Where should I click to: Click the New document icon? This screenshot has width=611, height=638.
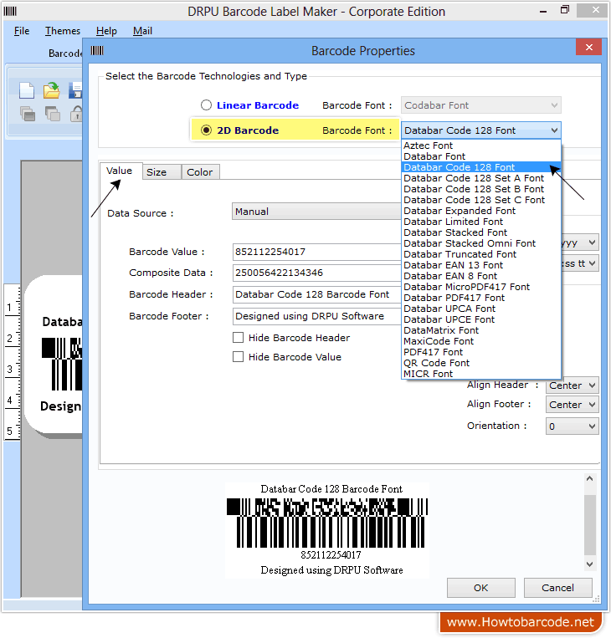27,90
